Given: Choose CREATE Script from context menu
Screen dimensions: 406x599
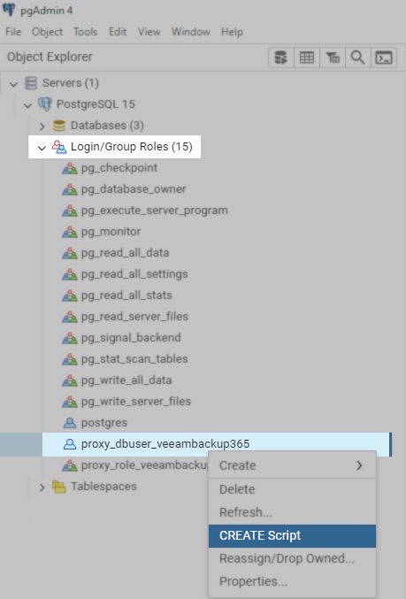Looking at the screenshot, I should [x=292, y=535].
